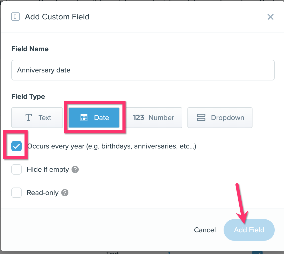Open the help icon next to Read-only
Viewport: 284px width, 254px height.
click(x=65, y=193)
